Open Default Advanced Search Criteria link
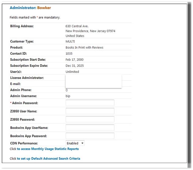 pyautogui.click(x=49, y=159)
